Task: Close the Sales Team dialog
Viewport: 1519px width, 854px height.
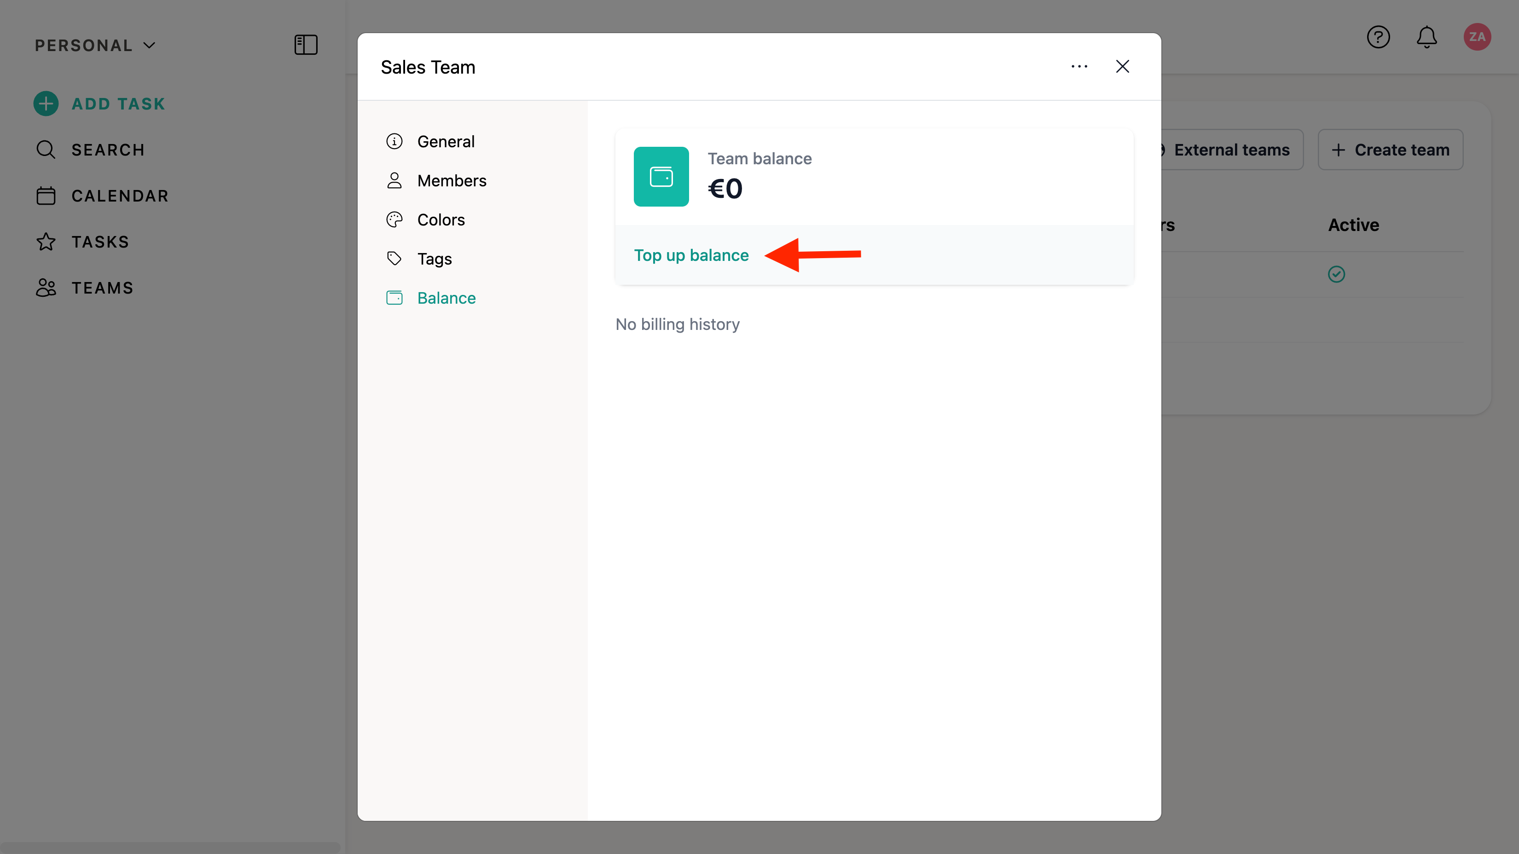Action: (1122, 67)
